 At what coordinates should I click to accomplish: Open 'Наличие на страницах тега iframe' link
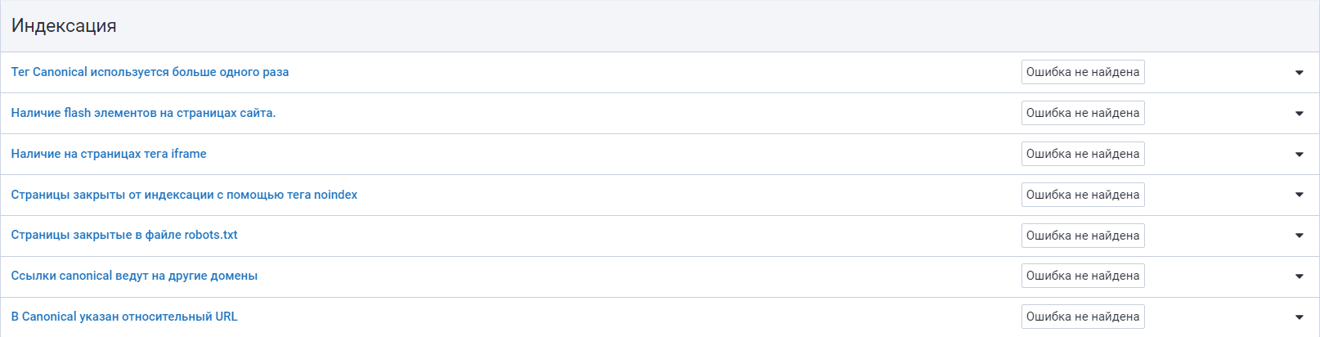(x=109, y=154)
